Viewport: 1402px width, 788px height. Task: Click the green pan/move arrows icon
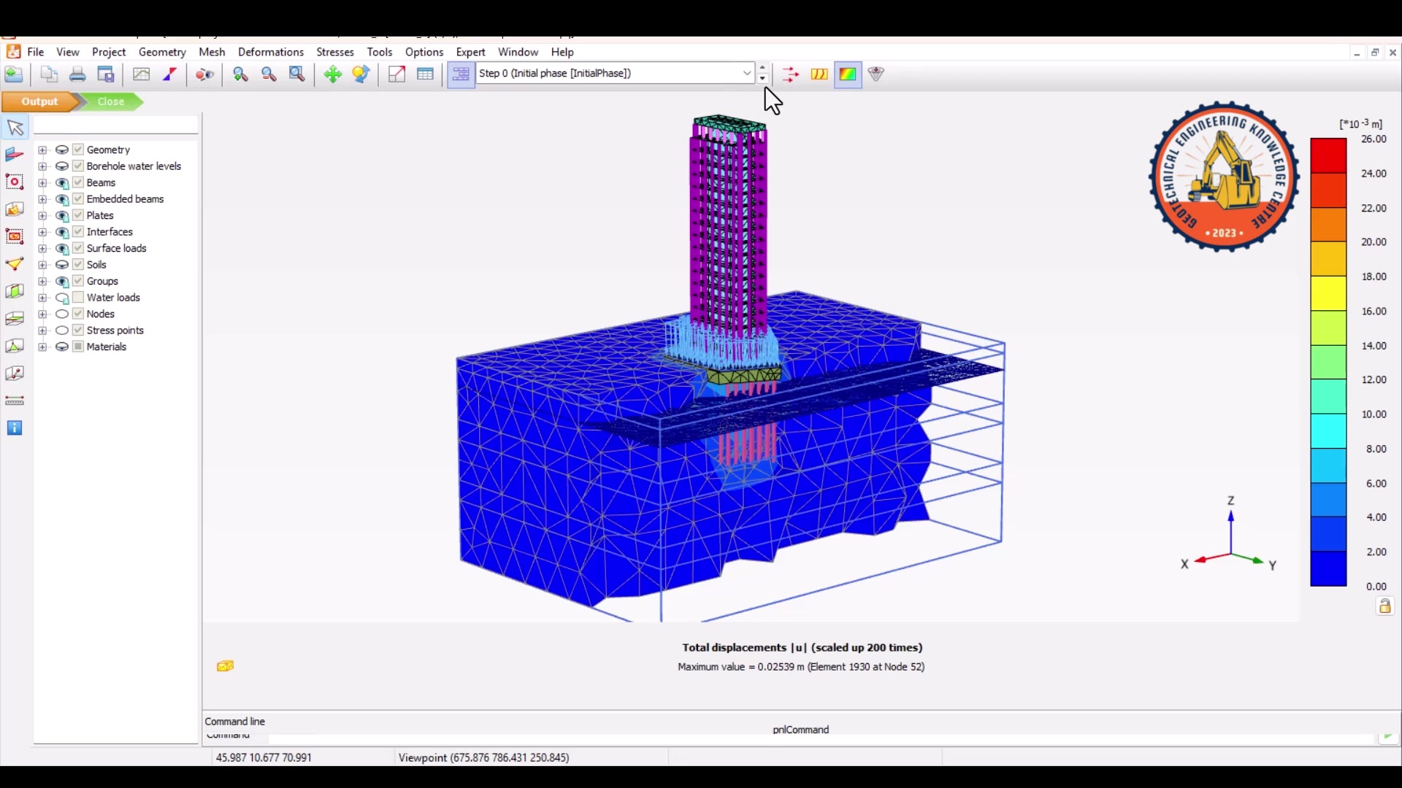tap(332, 74)
